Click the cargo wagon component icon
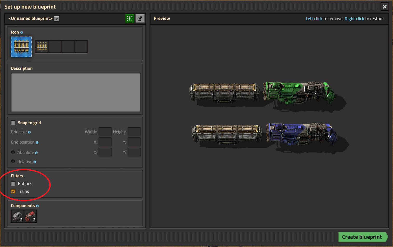This screenshot has height=247, width=393. (17, 216)
